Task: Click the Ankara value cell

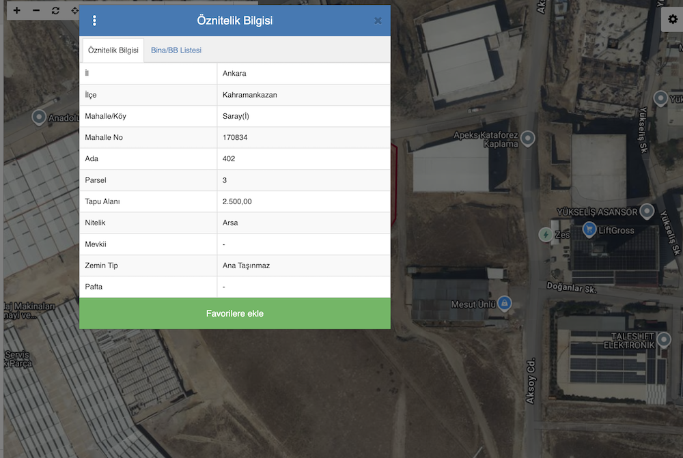Action: pyautogui.click(x=304, y=73)
